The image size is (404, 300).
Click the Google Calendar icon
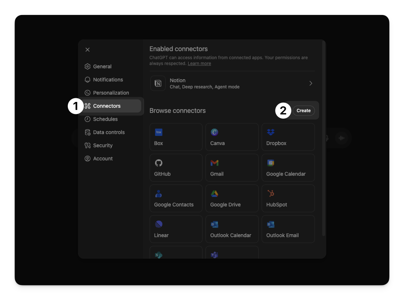click(x=270, y=163)
